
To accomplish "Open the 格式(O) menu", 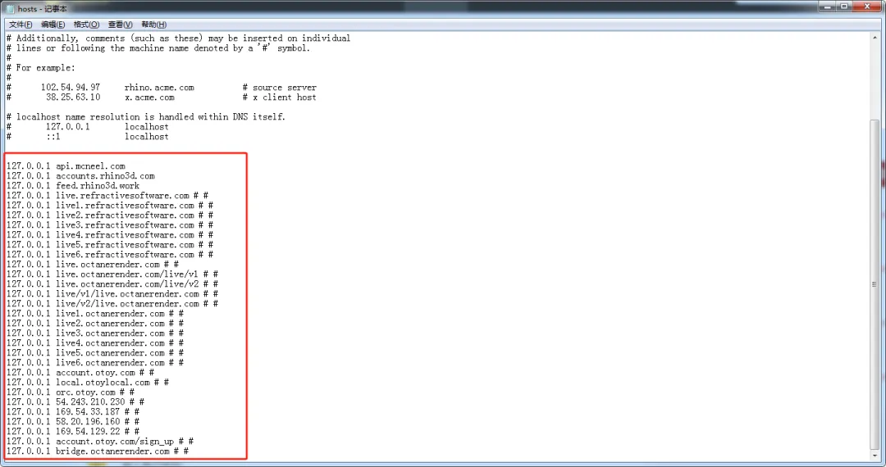I will coord(86,25).
